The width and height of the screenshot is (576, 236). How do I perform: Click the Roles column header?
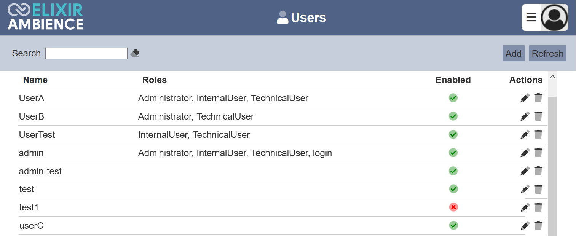154,80
